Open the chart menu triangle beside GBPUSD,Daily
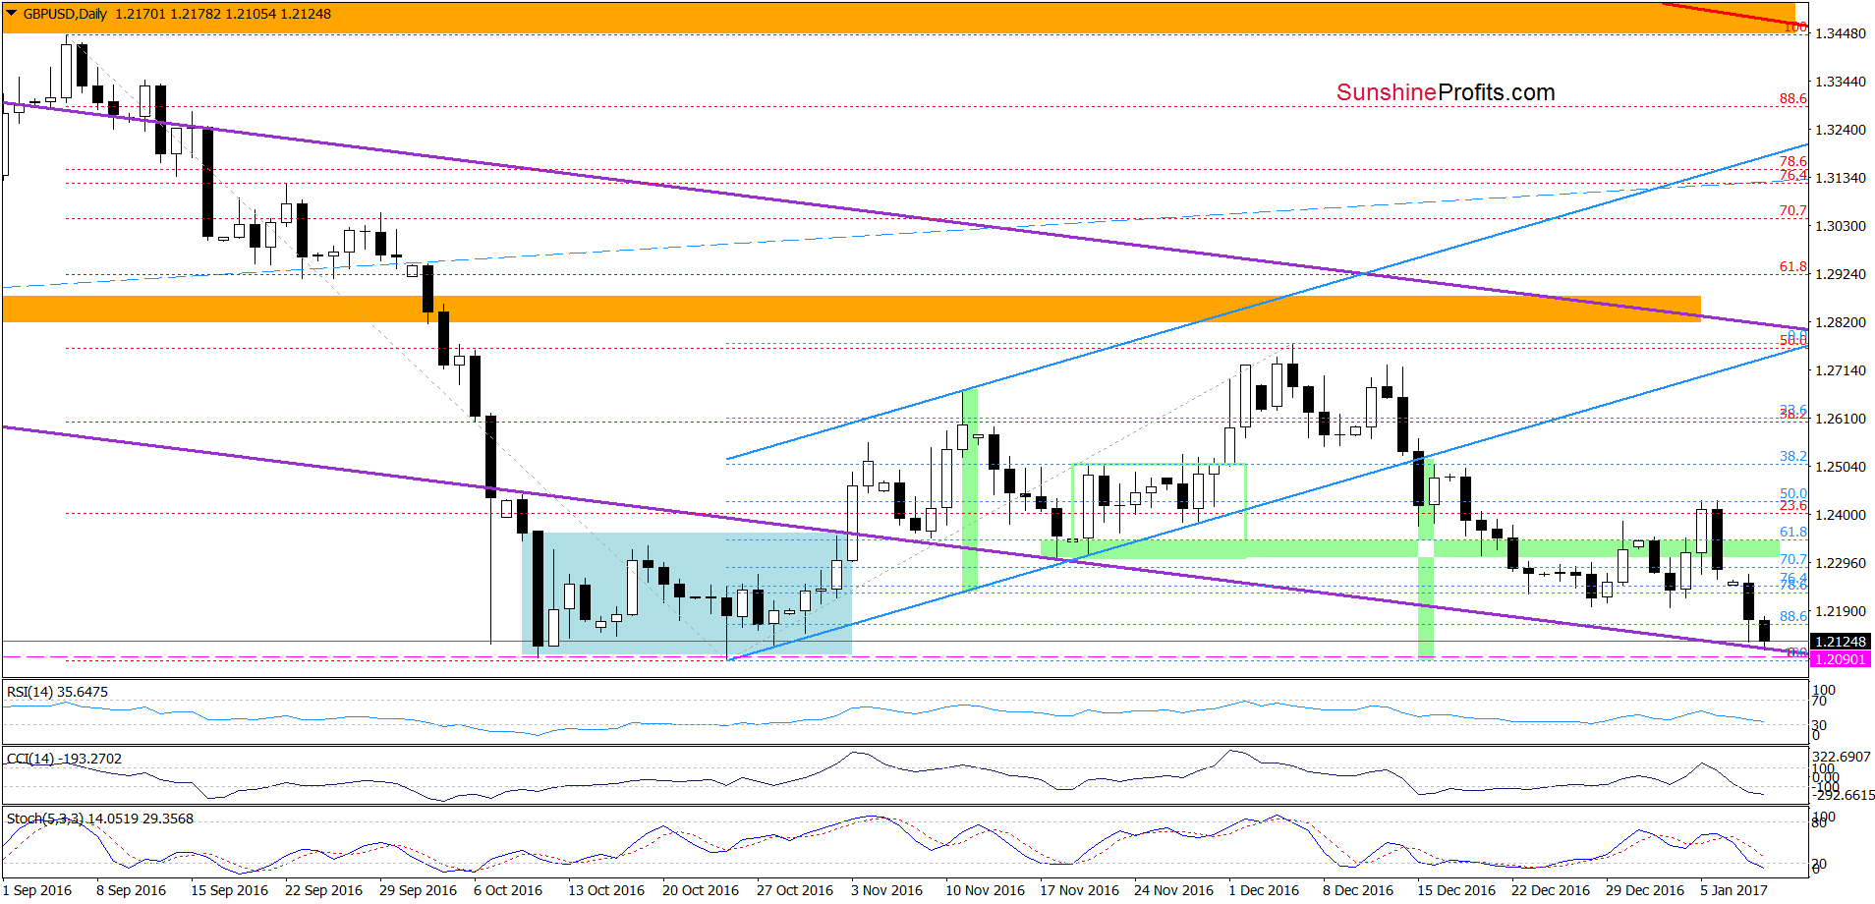This screenshot has height=904, width=1875. point(11,14)
